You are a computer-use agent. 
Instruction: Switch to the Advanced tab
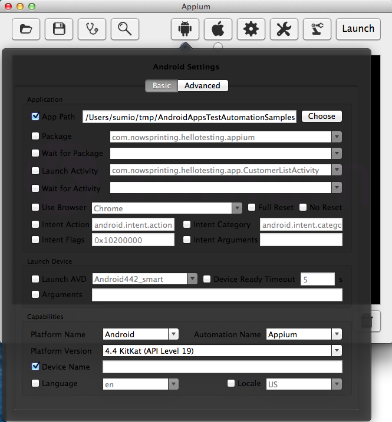click(203, 85)
